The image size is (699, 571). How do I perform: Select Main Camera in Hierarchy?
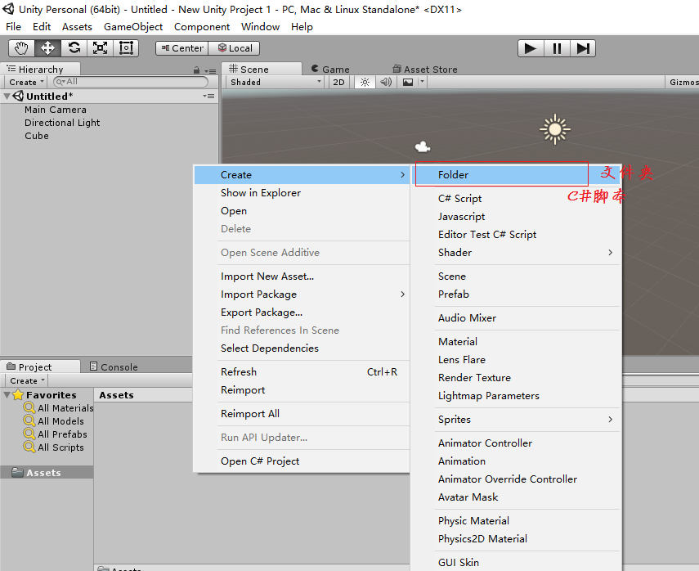click(x=56, y=110)
